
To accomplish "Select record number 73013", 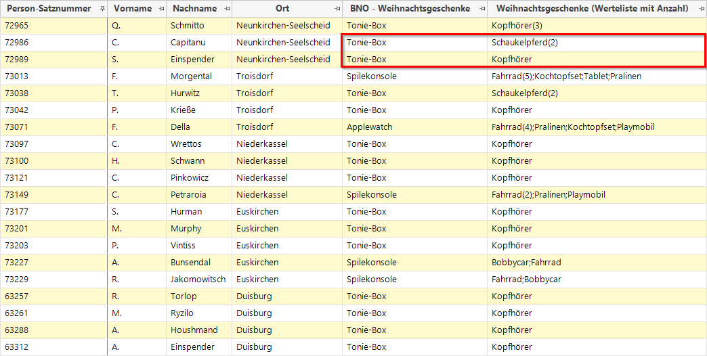I will point(16,76).
